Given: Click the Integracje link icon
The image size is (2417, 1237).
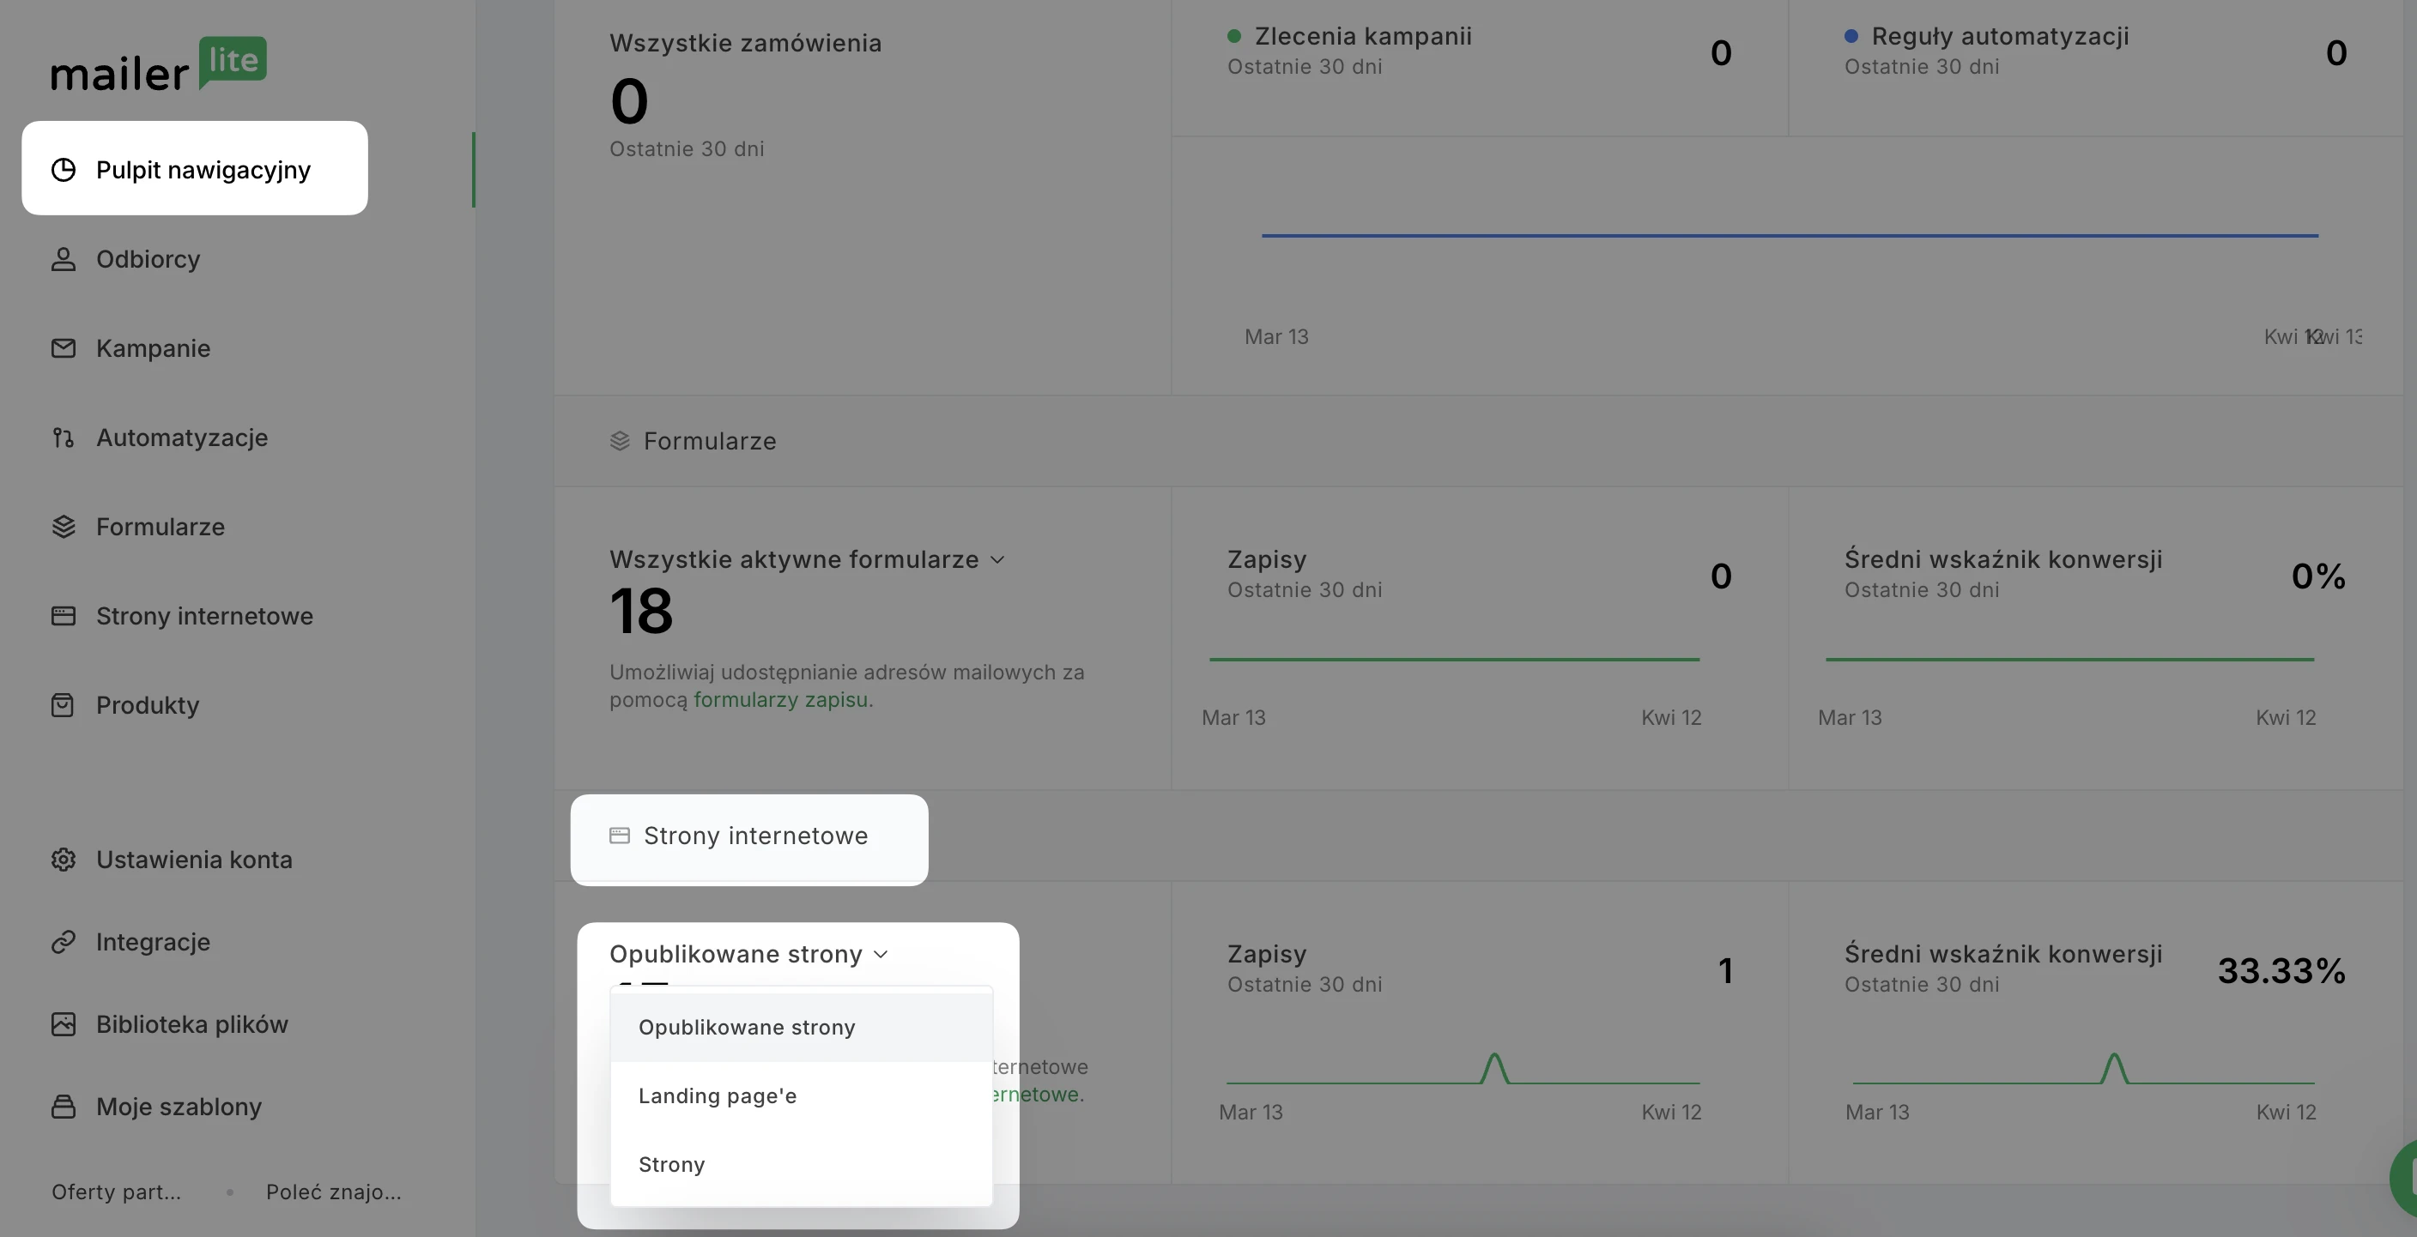Looking at the screenshot, I should (63, 942).
